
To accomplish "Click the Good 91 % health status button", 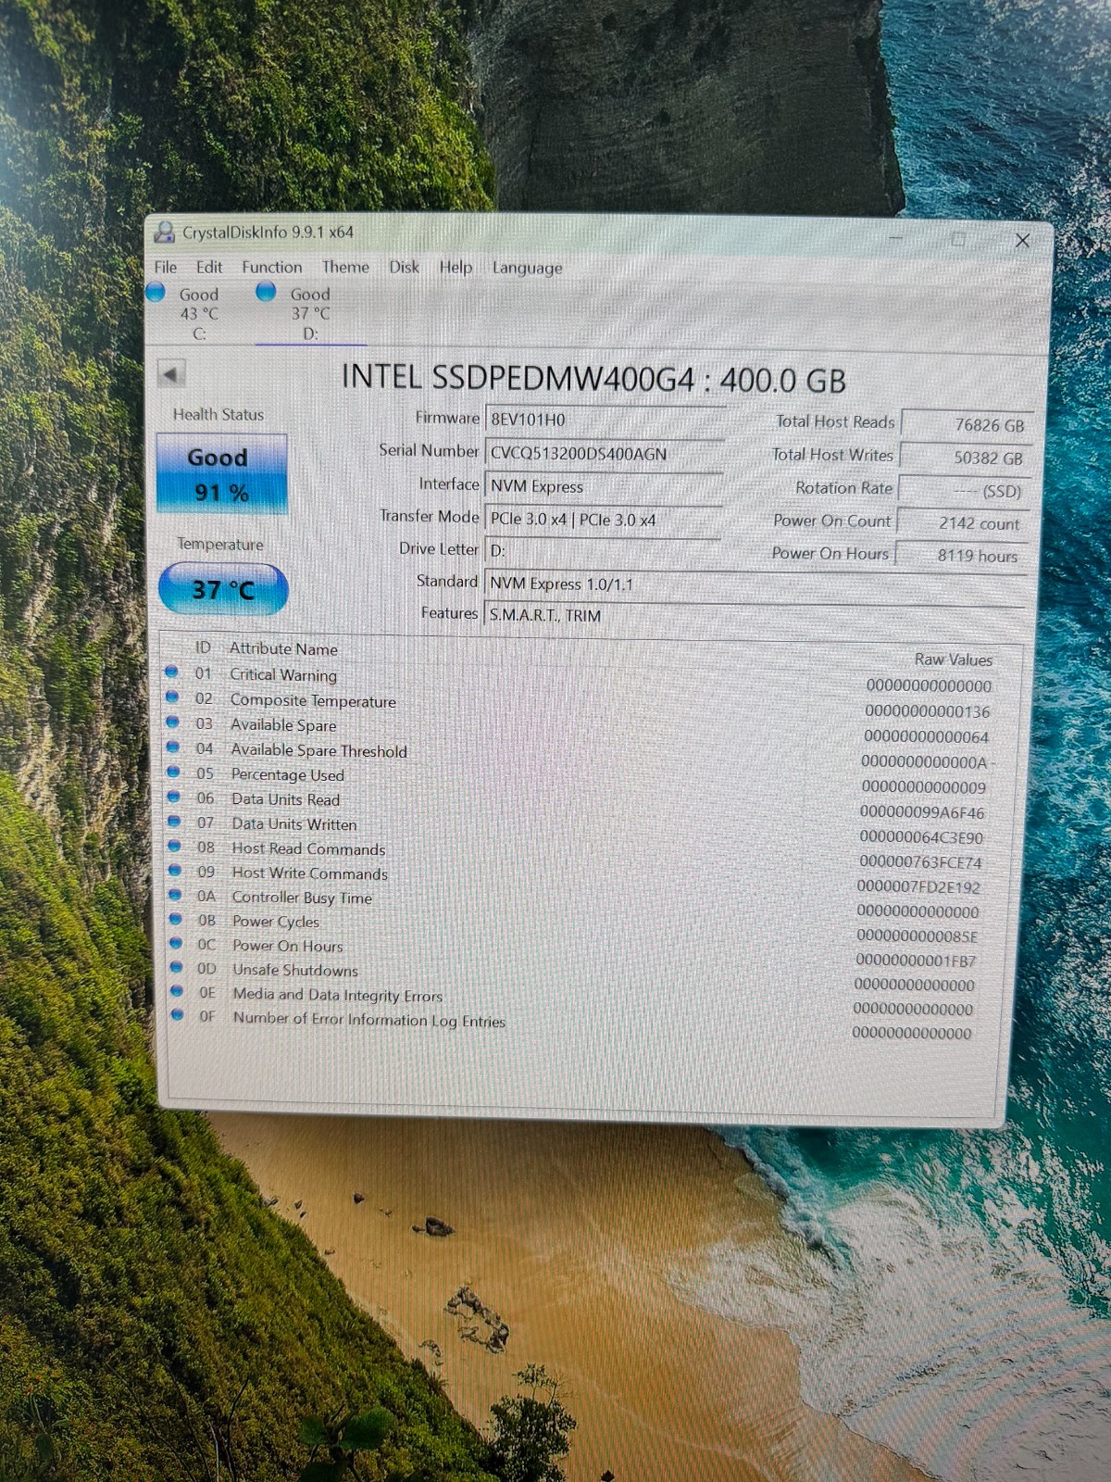I will (x=221, y=474).
